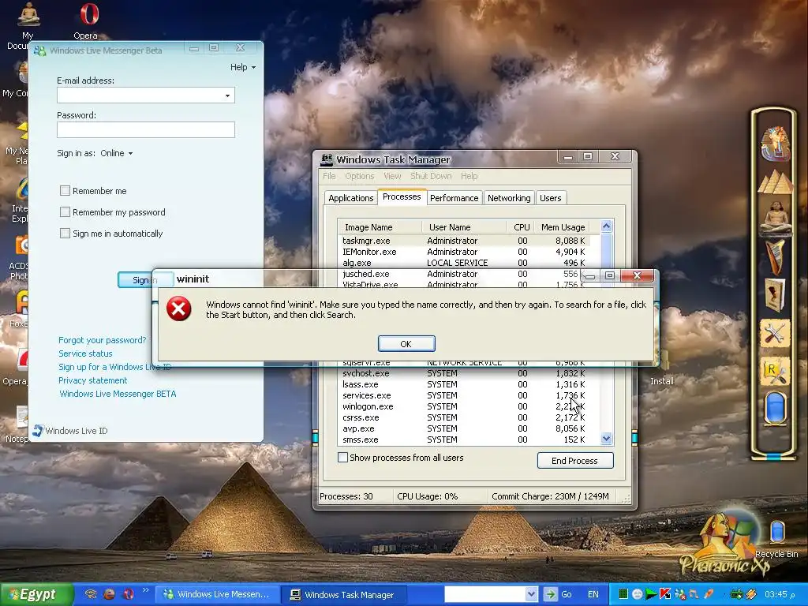Click the green Go arrow icon in taskbar
The width and height of the screenshot is (808, 606).
pos(550,594)
